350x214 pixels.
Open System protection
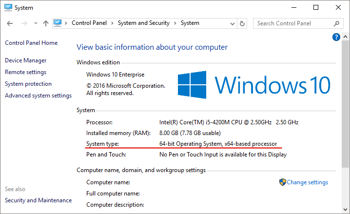tap(28, 84)
